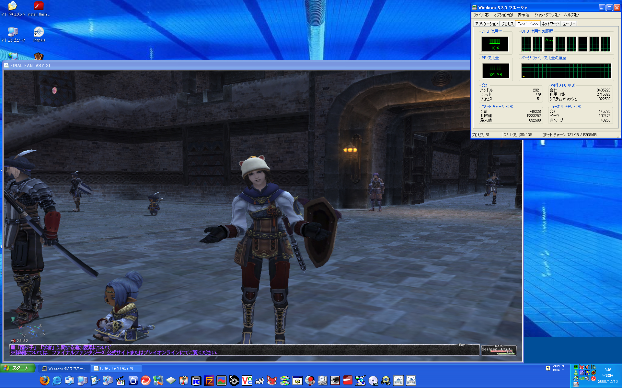Open the VNC viewer quick launch icon
This screenshot has height=388, width=622.
point(247,381)
